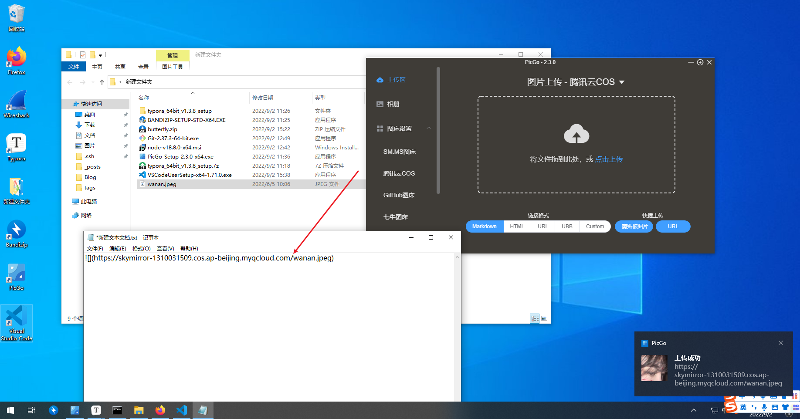Image resolution: width=800 pixels, height=419 pixels.
Task: Open the PicGo 相册 album section
Action: point(388,104)
